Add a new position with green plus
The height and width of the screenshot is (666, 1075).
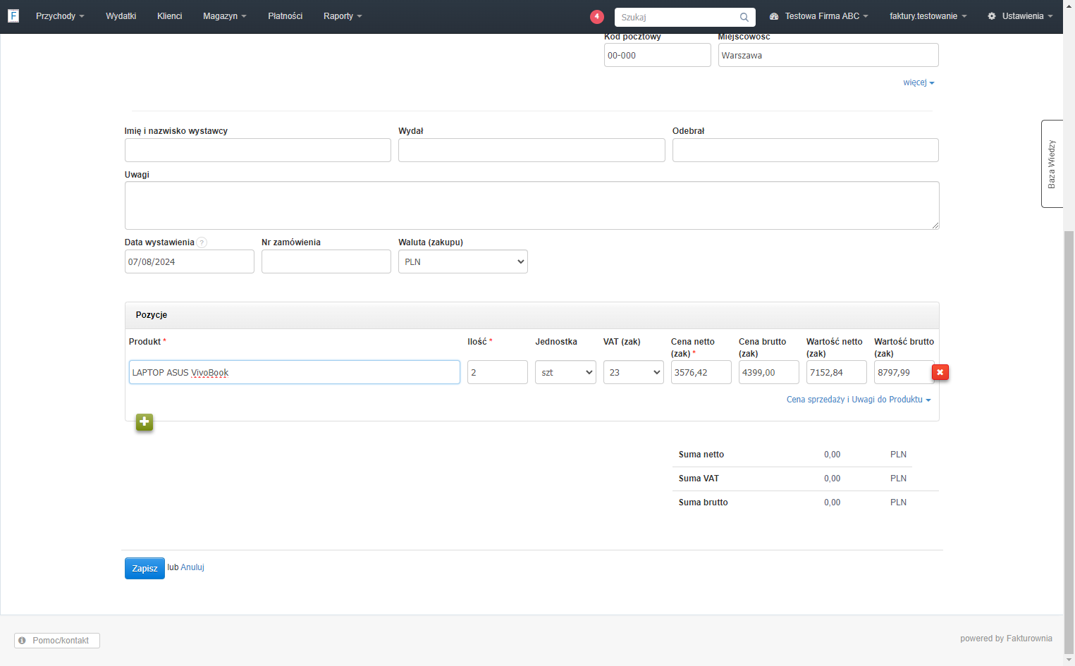pyautogui.click(x=145, y=422)
